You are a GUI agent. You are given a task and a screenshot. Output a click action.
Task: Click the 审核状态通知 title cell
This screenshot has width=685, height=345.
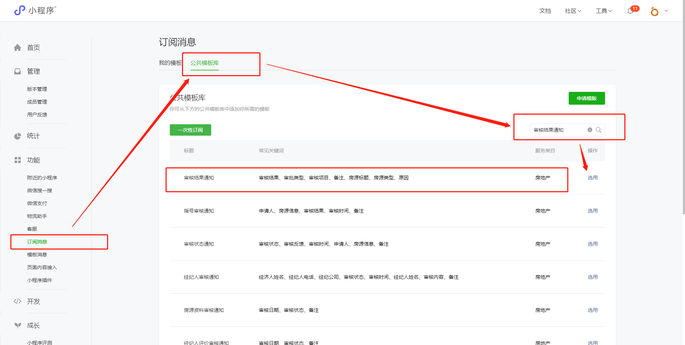click(199, 244)
